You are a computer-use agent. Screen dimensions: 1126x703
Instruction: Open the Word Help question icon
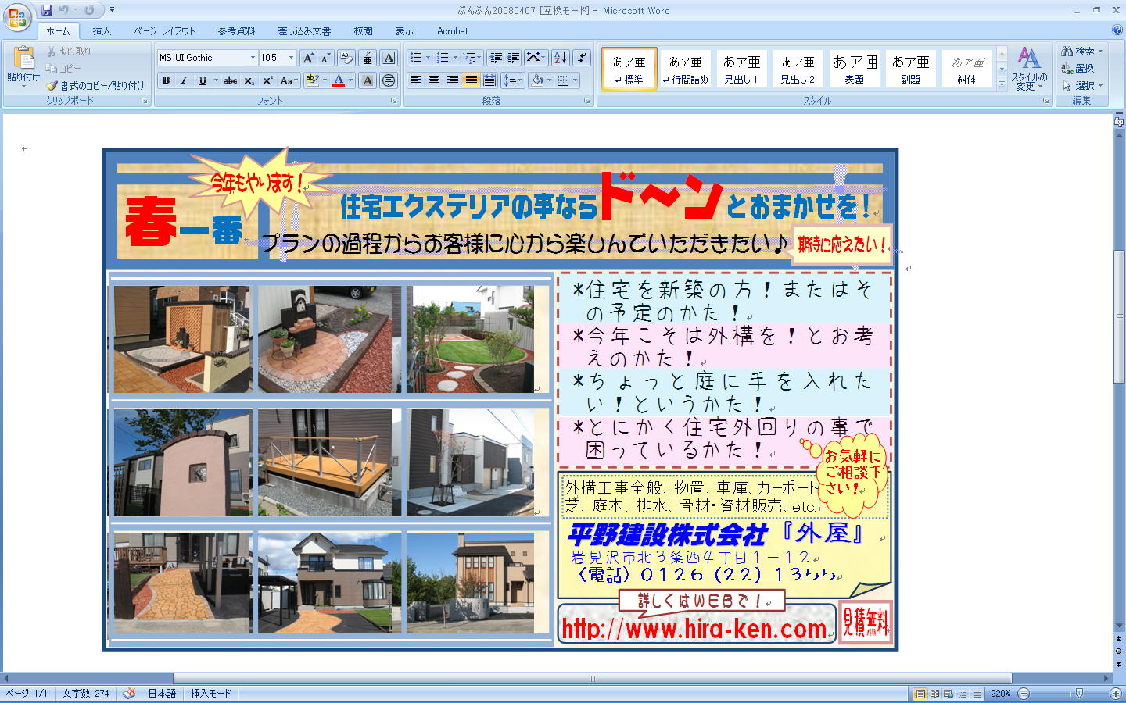coord(1117,30)
